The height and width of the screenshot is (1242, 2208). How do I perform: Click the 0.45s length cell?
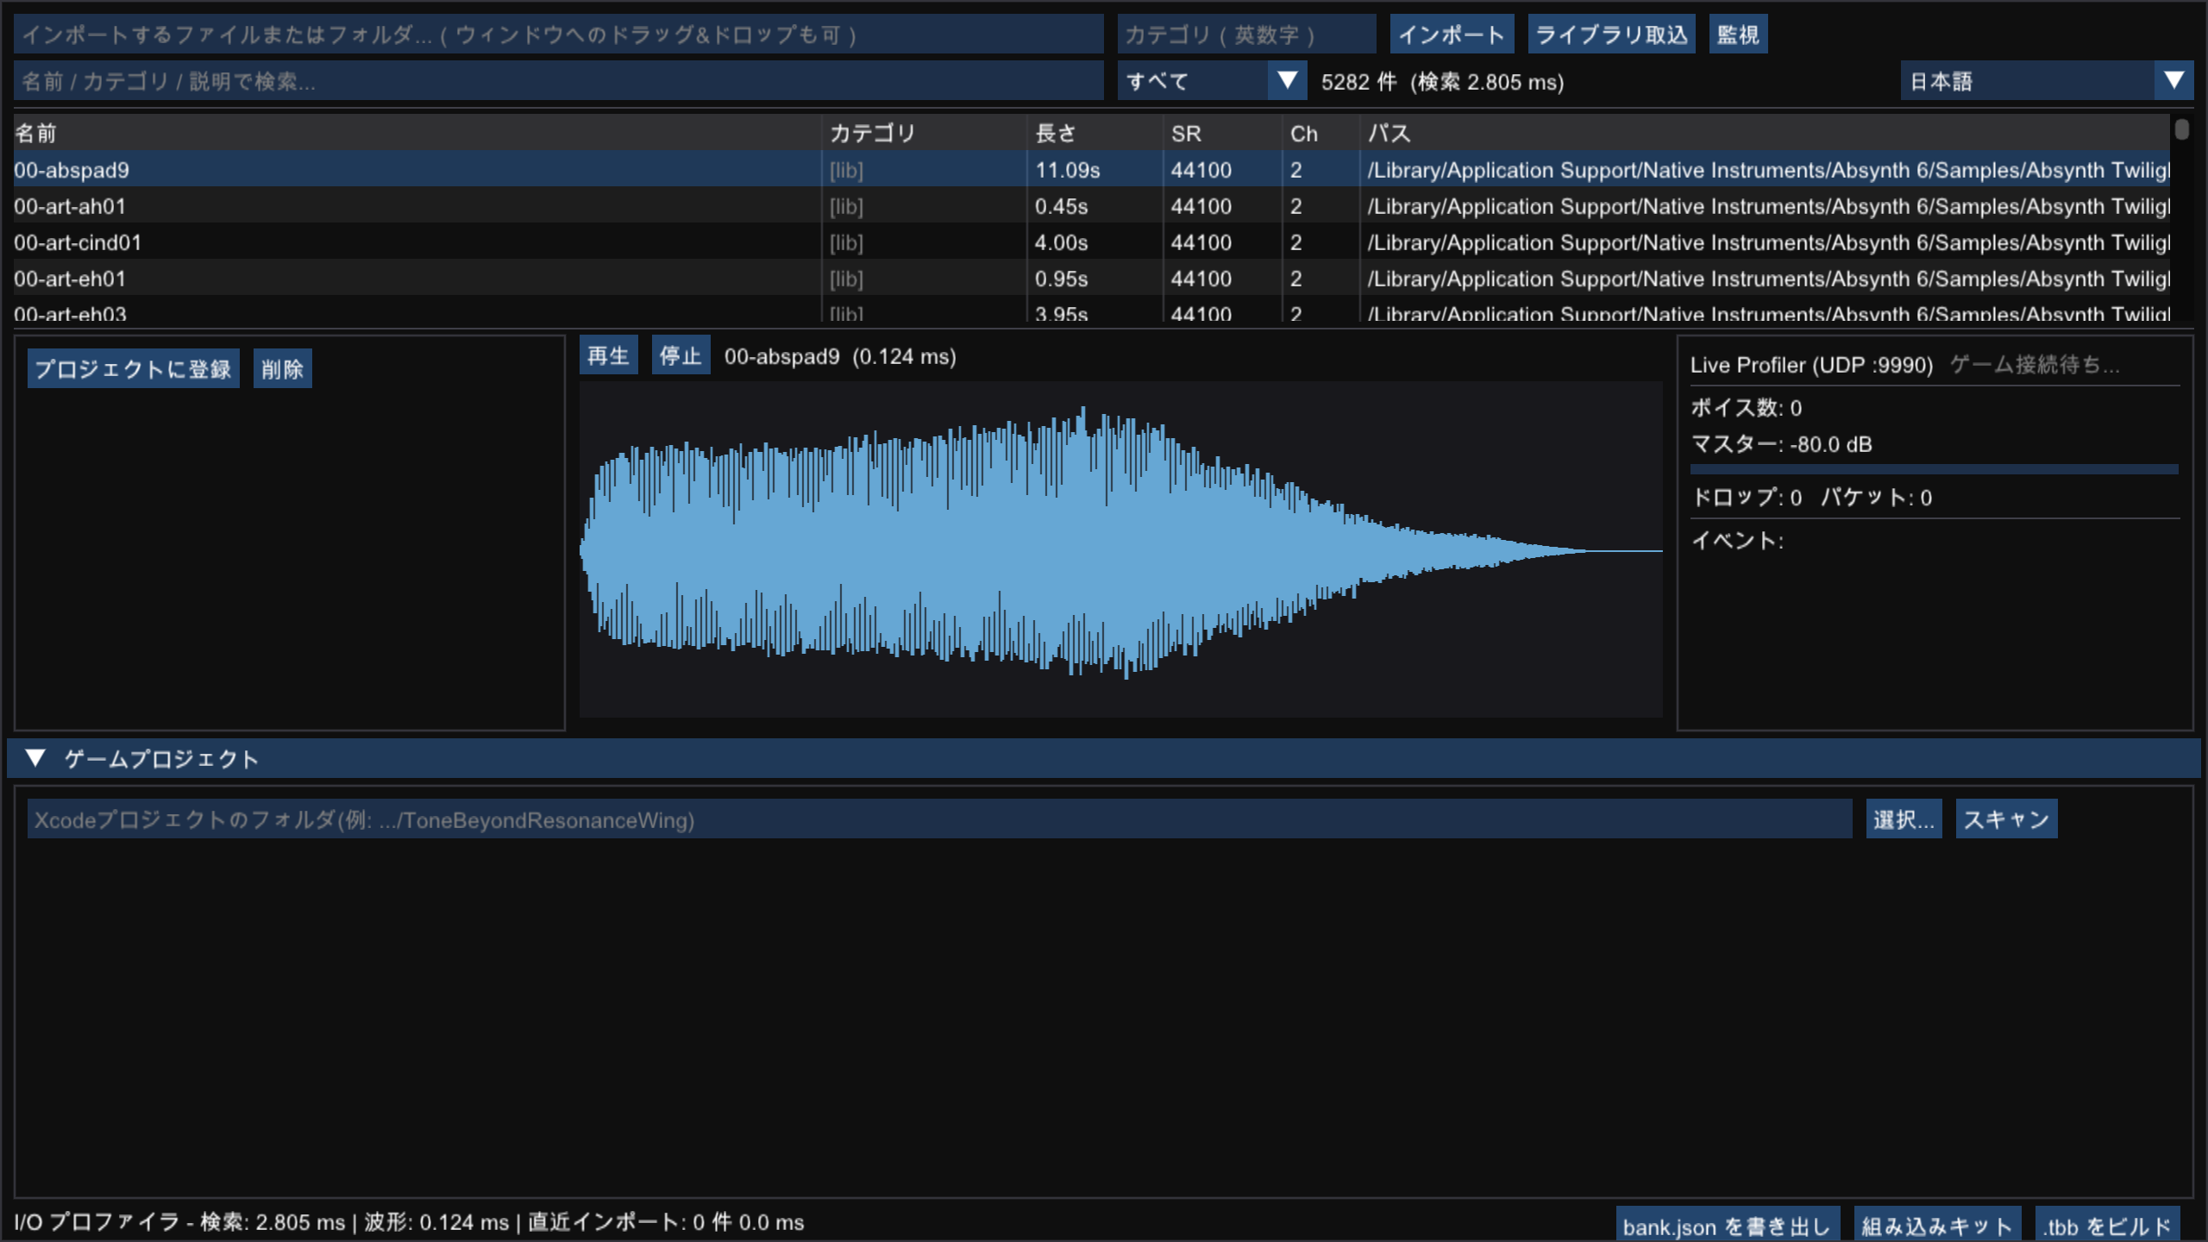coord(1061,206)
